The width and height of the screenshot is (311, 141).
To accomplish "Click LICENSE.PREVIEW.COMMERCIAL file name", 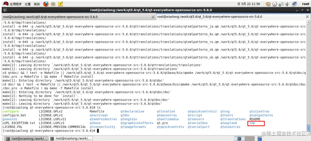I will [62, 127].
